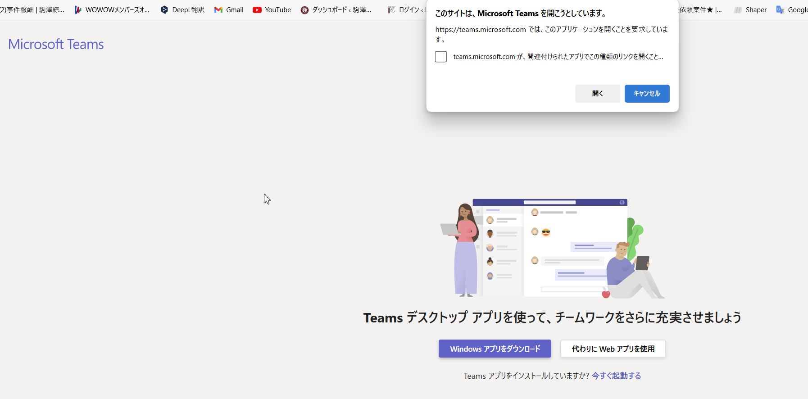This screenshot has width=808, height=399.
Task: Open the Gmail bookmark
Action: point(229,10)
